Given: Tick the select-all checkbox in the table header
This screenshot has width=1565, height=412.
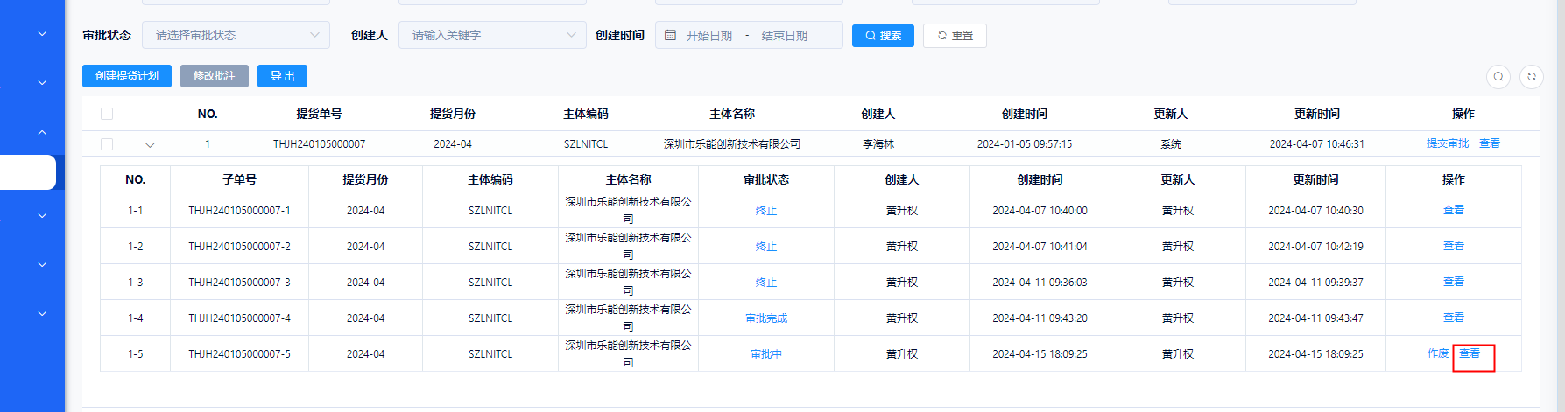Looking at the screenshot, I should 107,114.
